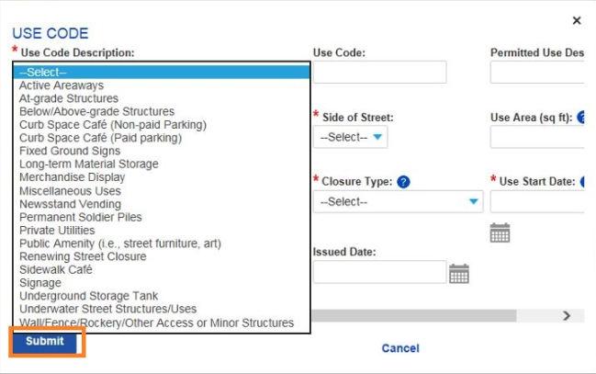
Task: Choose Underground Storage Tank option
Action: [x=88, y=296]
